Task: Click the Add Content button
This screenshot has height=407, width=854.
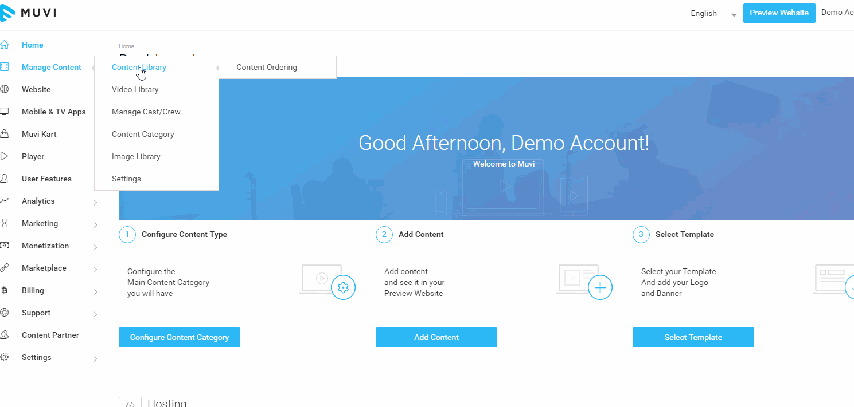Action: pos(436,337)
